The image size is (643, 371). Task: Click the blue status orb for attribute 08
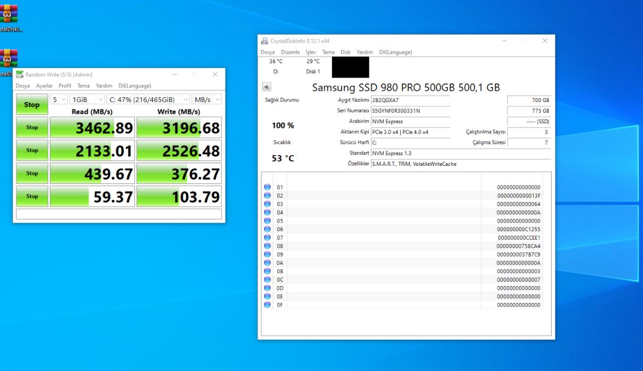267,246
